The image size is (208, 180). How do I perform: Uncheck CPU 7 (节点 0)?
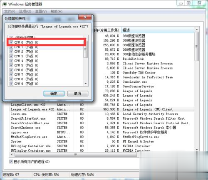click(x=11, y=74)
